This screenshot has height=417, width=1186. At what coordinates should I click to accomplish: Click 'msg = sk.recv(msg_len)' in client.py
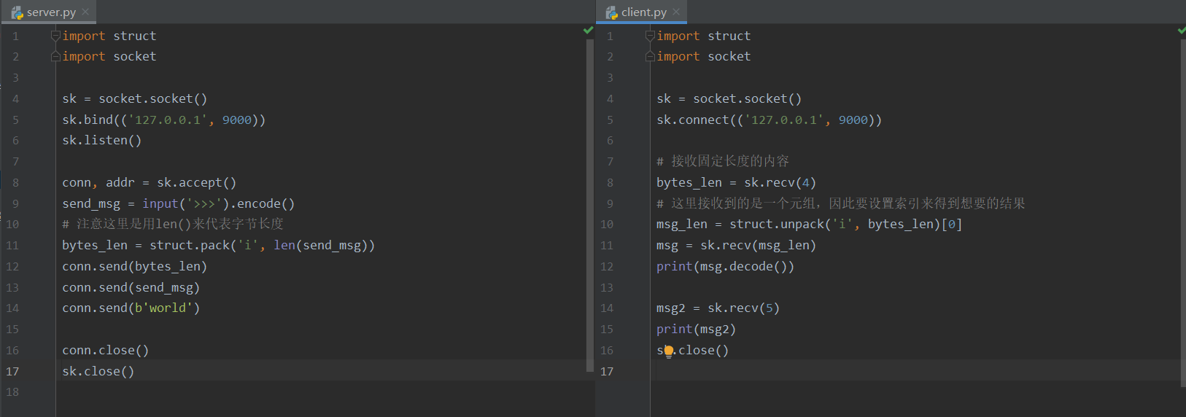(x=736, y=245)
